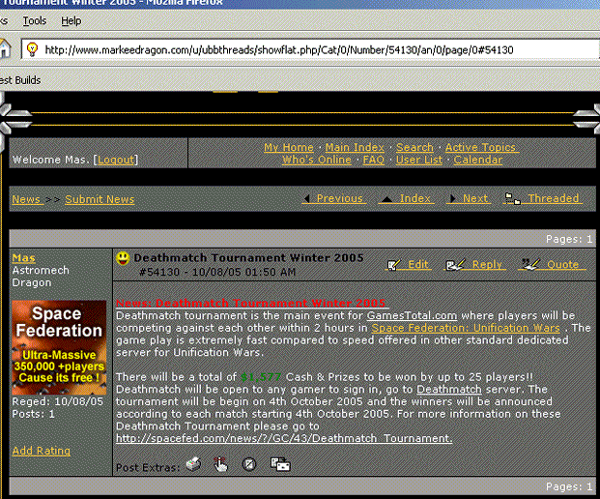Image resolution: width=600 pixels, height=499 pixels.
Task: Click the printer icon in Post Extras
Action: pos(193,465)
